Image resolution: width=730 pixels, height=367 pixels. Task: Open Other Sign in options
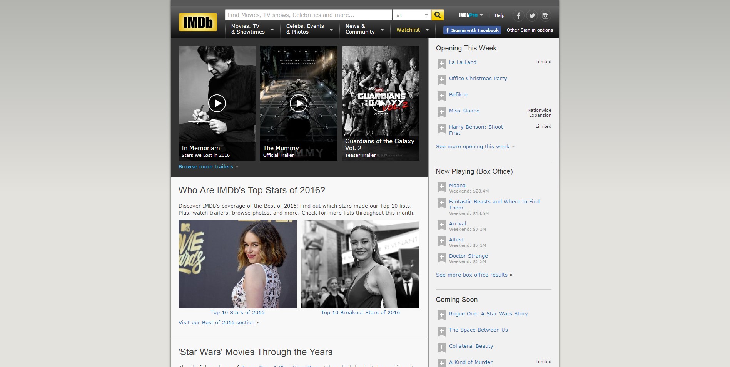[530, 30]
